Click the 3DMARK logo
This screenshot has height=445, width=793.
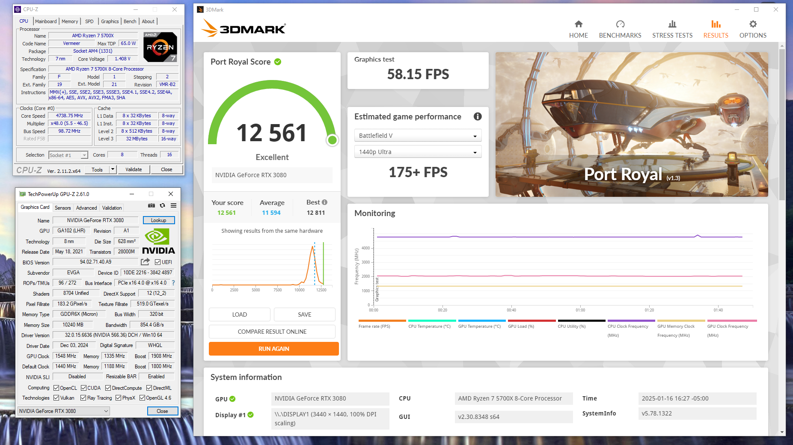pos(244,29)
